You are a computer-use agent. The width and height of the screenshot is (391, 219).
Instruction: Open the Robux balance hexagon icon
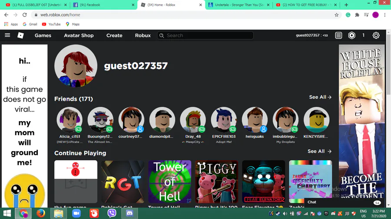(351, 35)
